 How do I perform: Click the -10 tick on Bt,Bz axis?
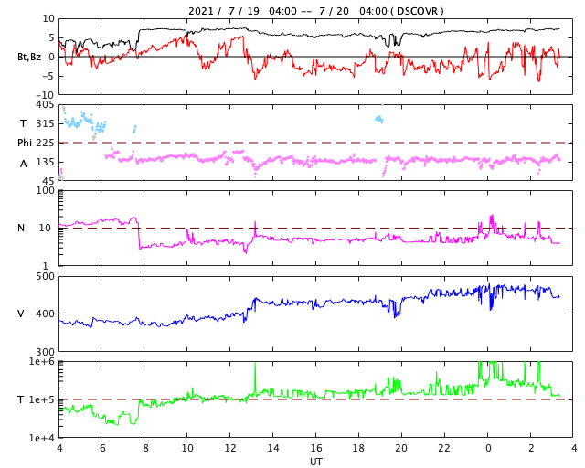click(x=45, y=95)
